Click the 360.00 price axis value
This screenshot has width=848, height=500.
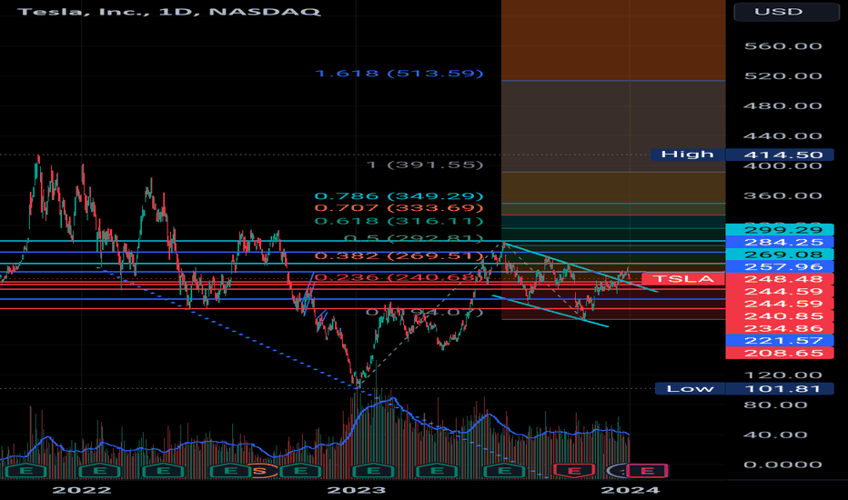tap(783, 195)
